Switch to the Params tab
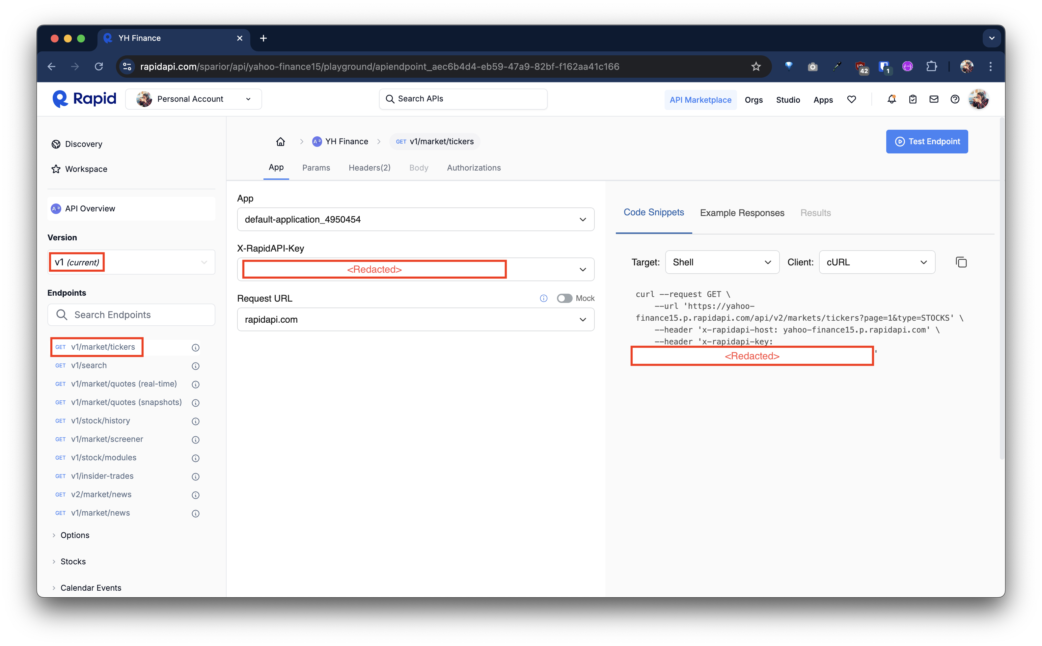This screenshot has width=1042, height=646. (316, 168)
